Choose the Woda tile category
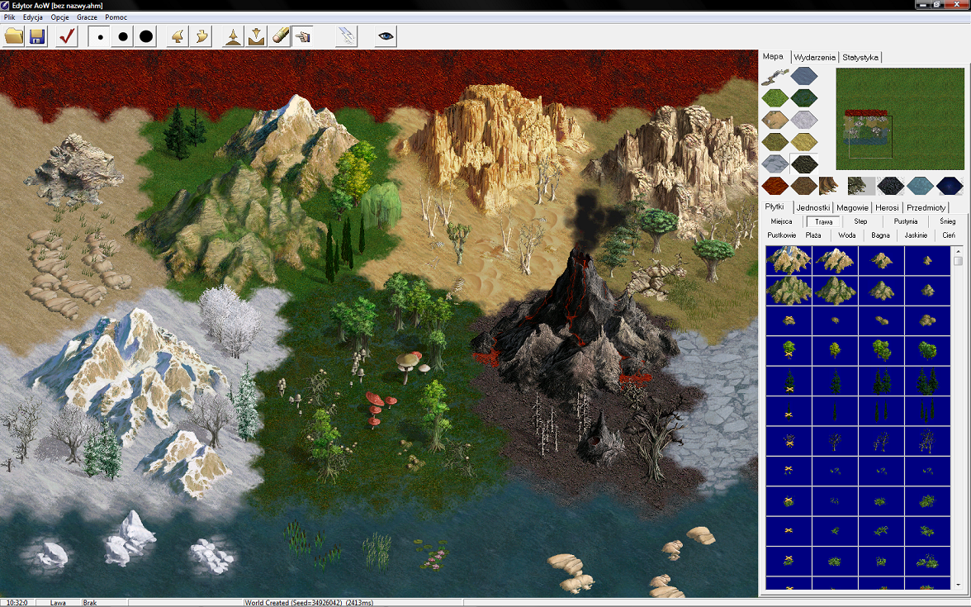 [x=846, y=235]
